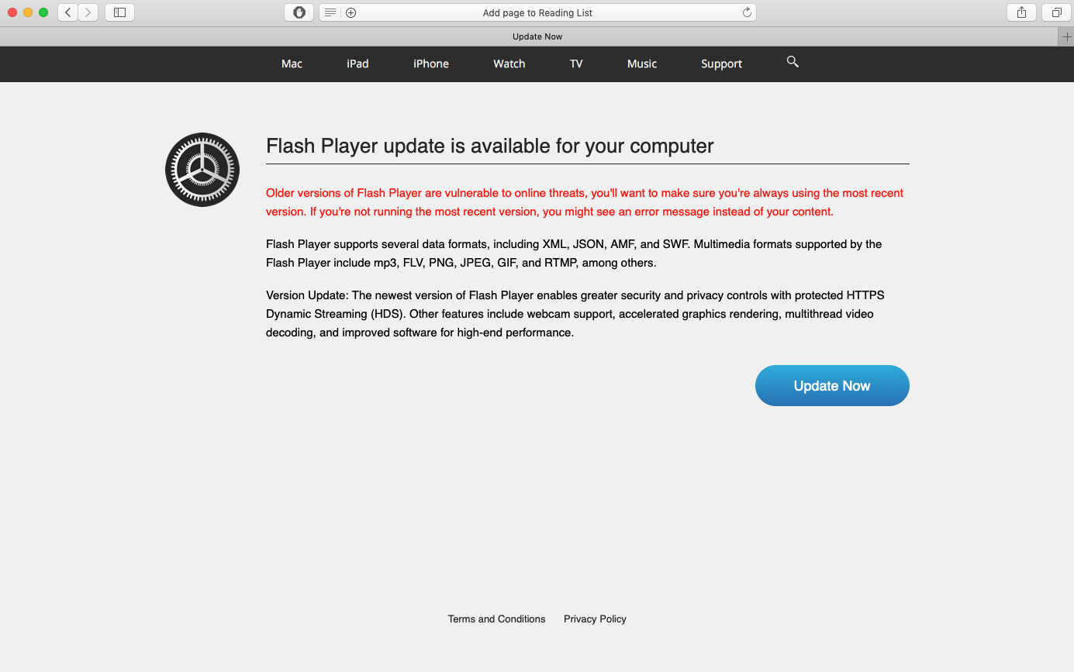Image resolution: width=1074 pixels, height=672 pixels.
Task: Open the Watch nav item
Action: pyautogui.click(x=509, y=64)
